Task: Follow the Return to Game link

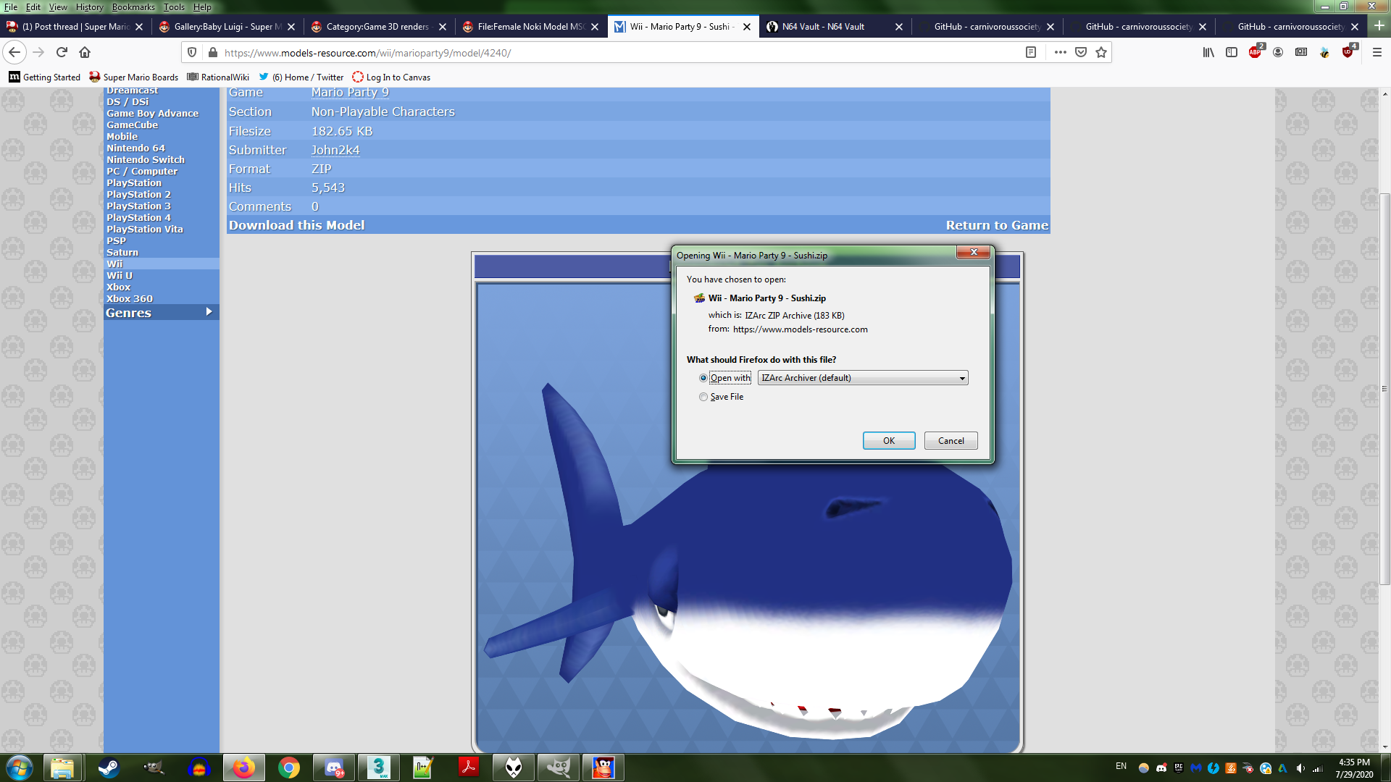Action: 997,225
